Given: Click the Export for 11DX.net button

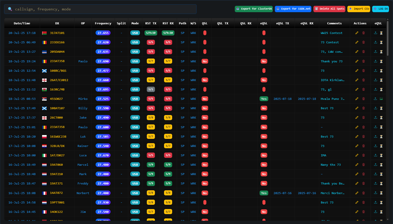Looking at the screenshot, I should tap(293, 9).
